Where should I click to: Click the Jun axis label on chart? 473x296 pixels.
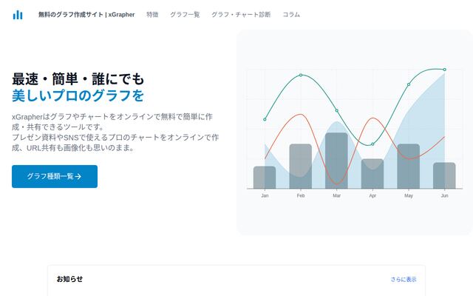tap(444, 195)
